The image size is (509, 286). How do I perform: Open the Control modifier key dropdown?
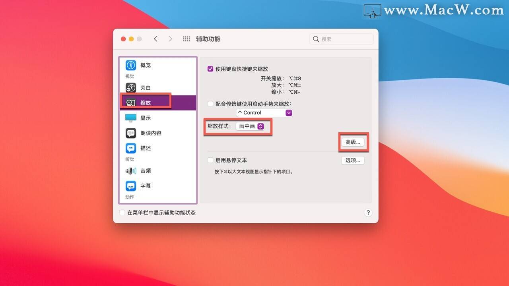click(x=264, y=112)
